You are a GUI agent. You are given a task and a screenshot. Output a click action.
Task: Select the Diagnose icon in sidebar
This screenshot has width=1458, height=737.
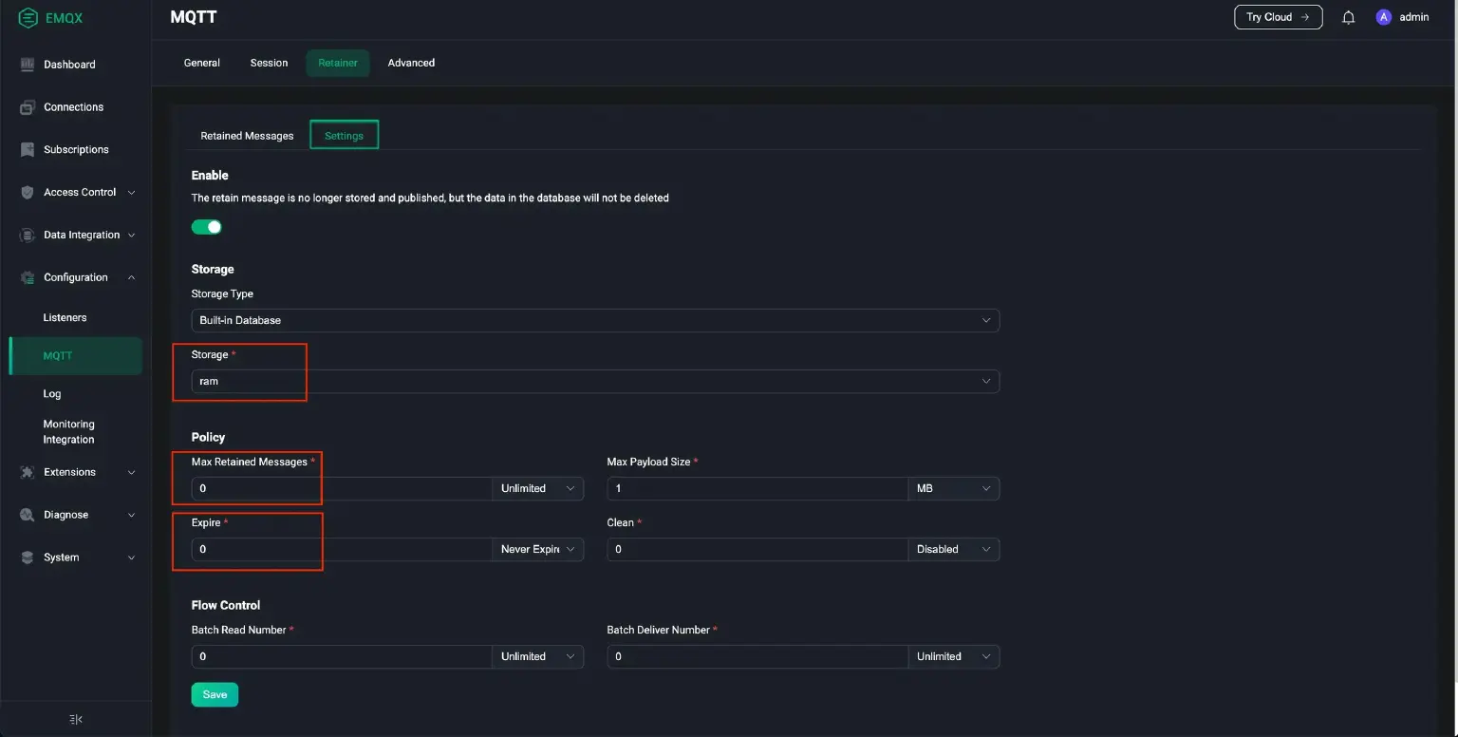28,514
